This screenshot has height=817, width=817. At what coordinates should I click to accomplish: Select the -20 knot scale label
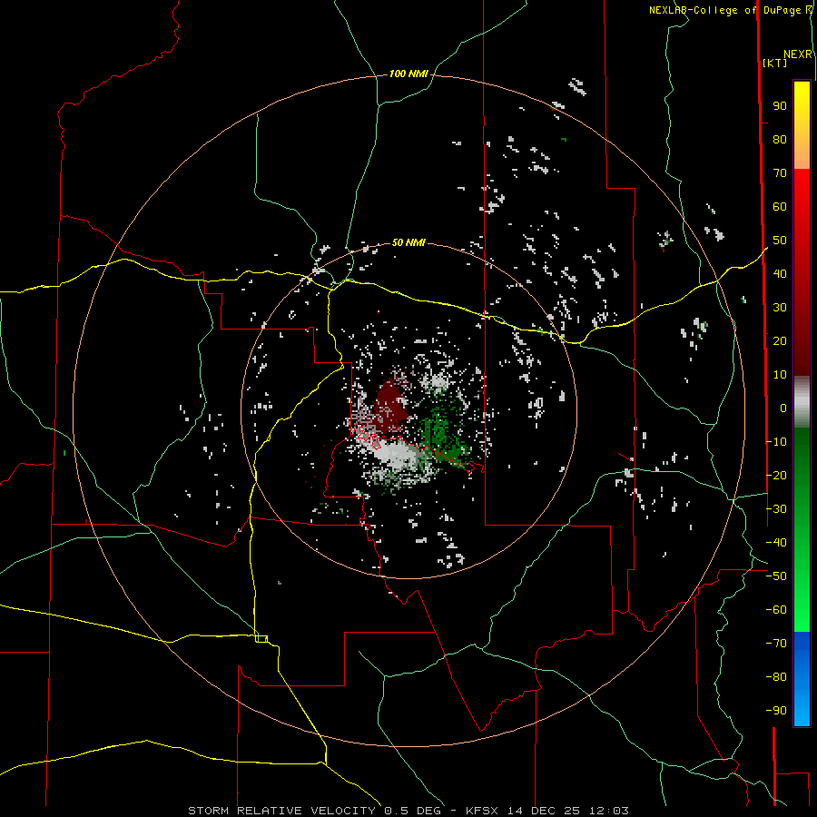tap(776, 475)
